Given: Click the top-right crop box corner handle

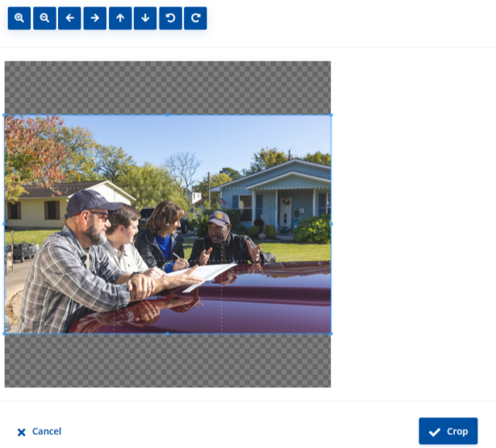Looking at the screenshot, I should [x=331, y=115].
